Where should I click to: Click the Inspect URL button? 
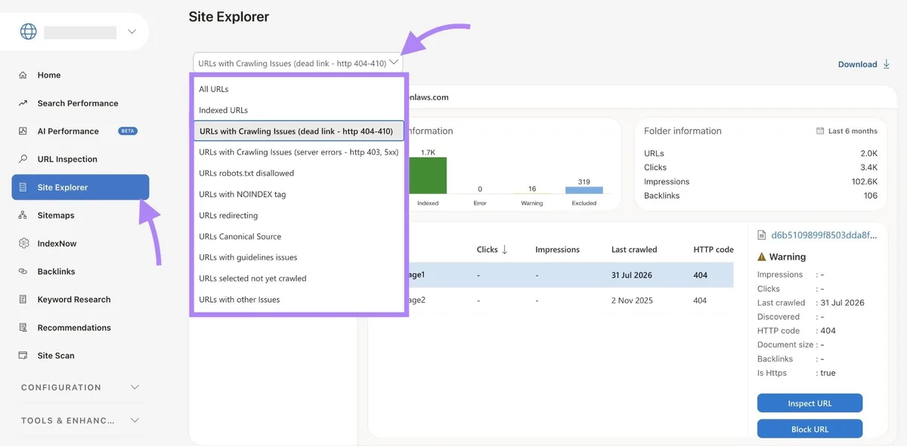[x=809, y=403]
